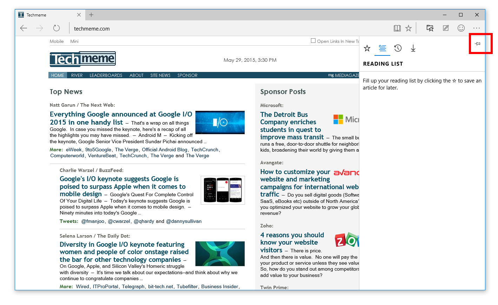Switch to Favorites tab in Hub

(x=367, y=48)
